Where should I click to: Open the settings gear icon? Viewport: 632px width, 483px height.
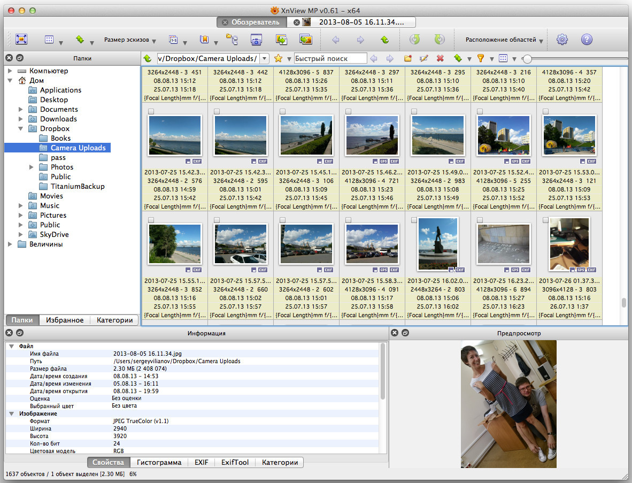(562, 40)
